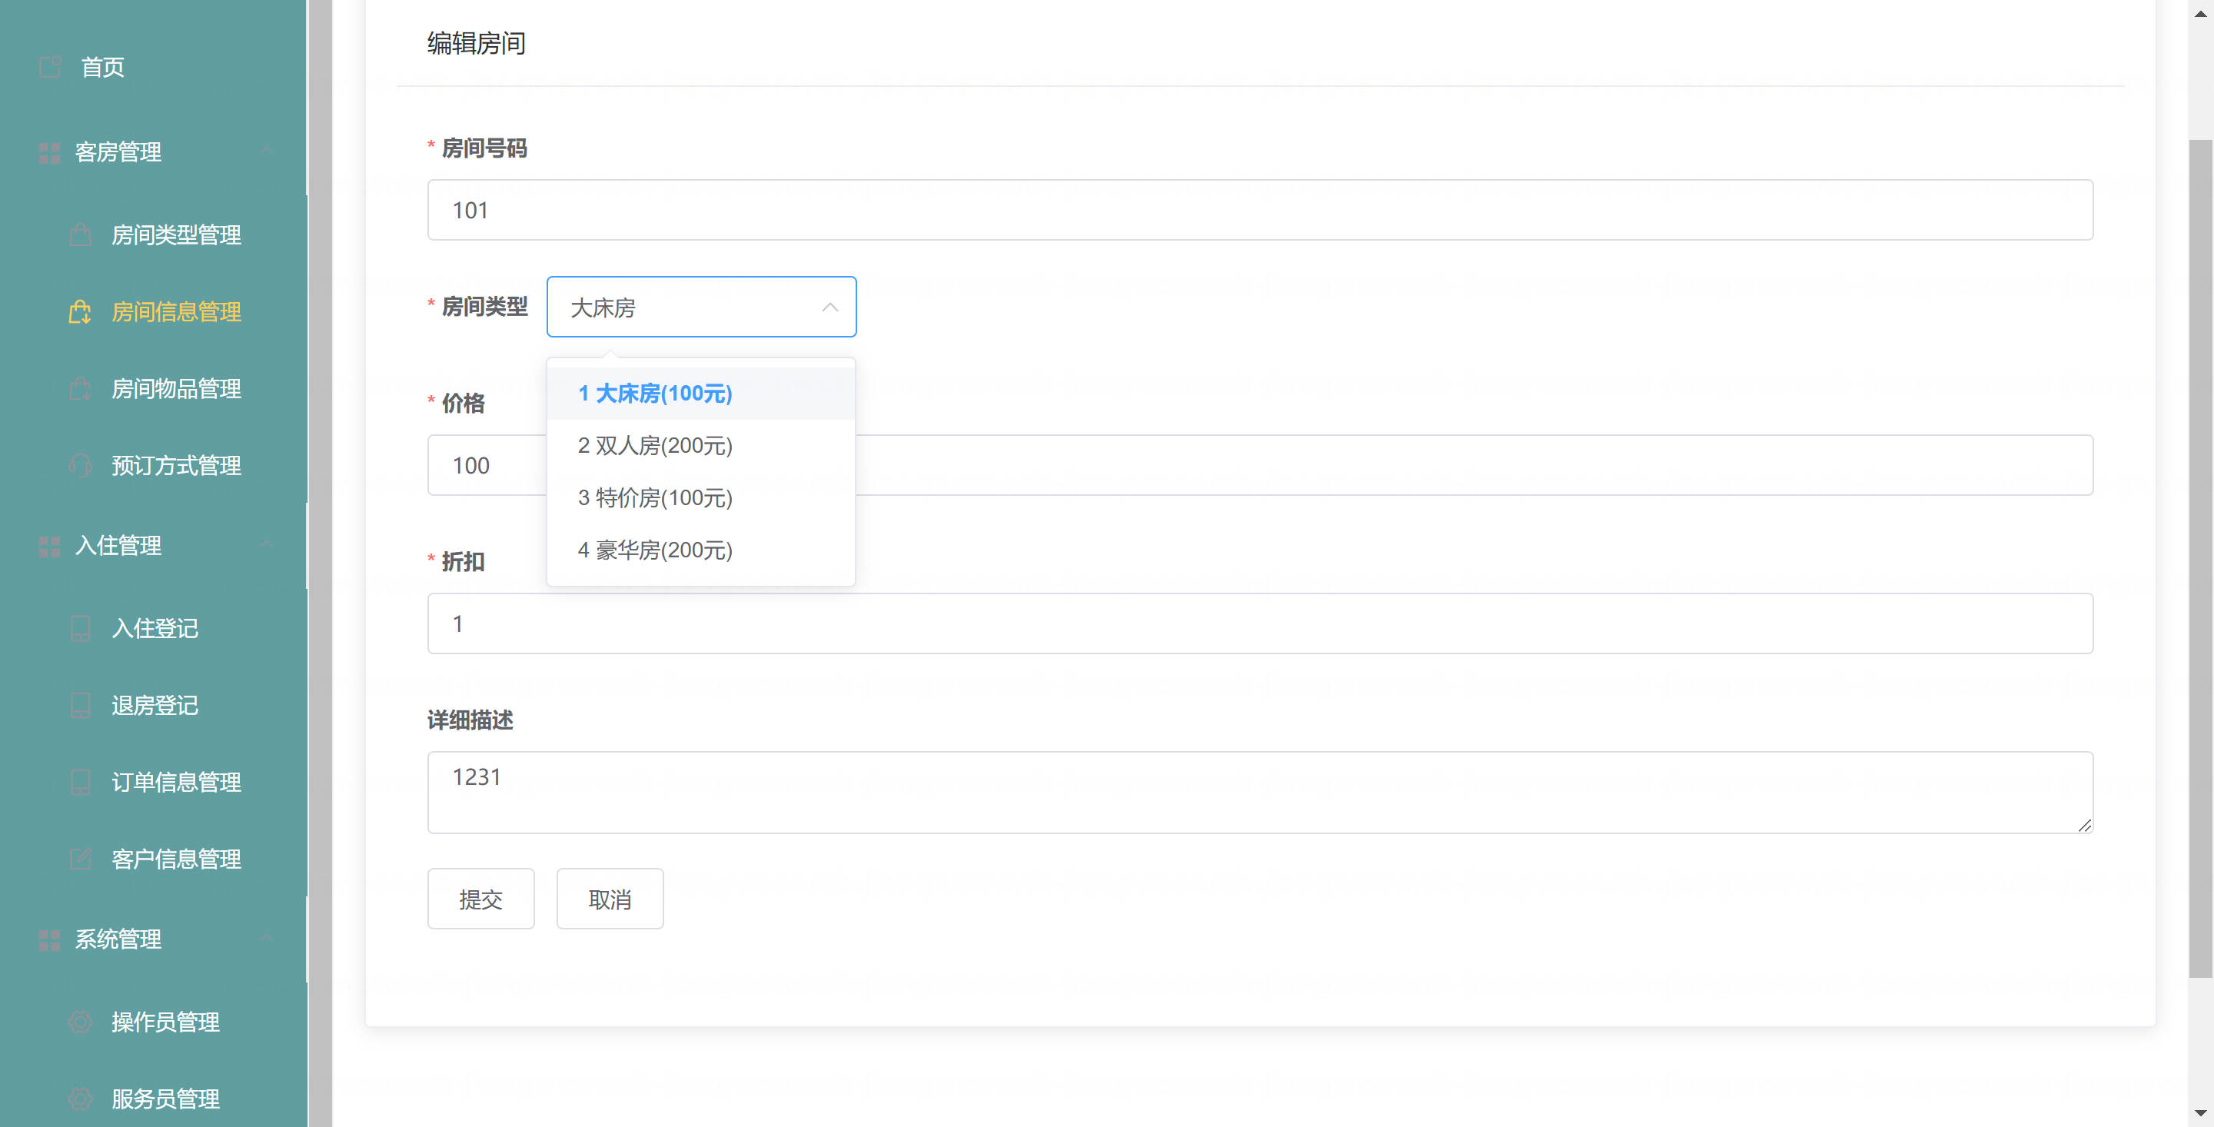The image size is (2214, 1127).
Task: Click the bag icon beside 房间类型管理
Action: 80,234
